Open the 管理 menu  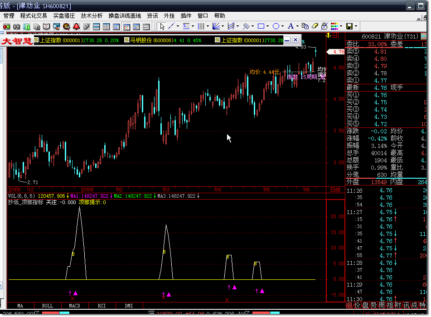click(x=9, y=16)
